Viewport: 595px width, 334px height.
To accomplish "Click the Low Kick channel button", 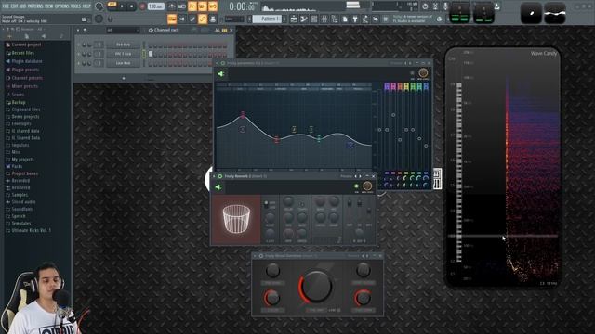I will pyautogui.click(x=123, y=63).
